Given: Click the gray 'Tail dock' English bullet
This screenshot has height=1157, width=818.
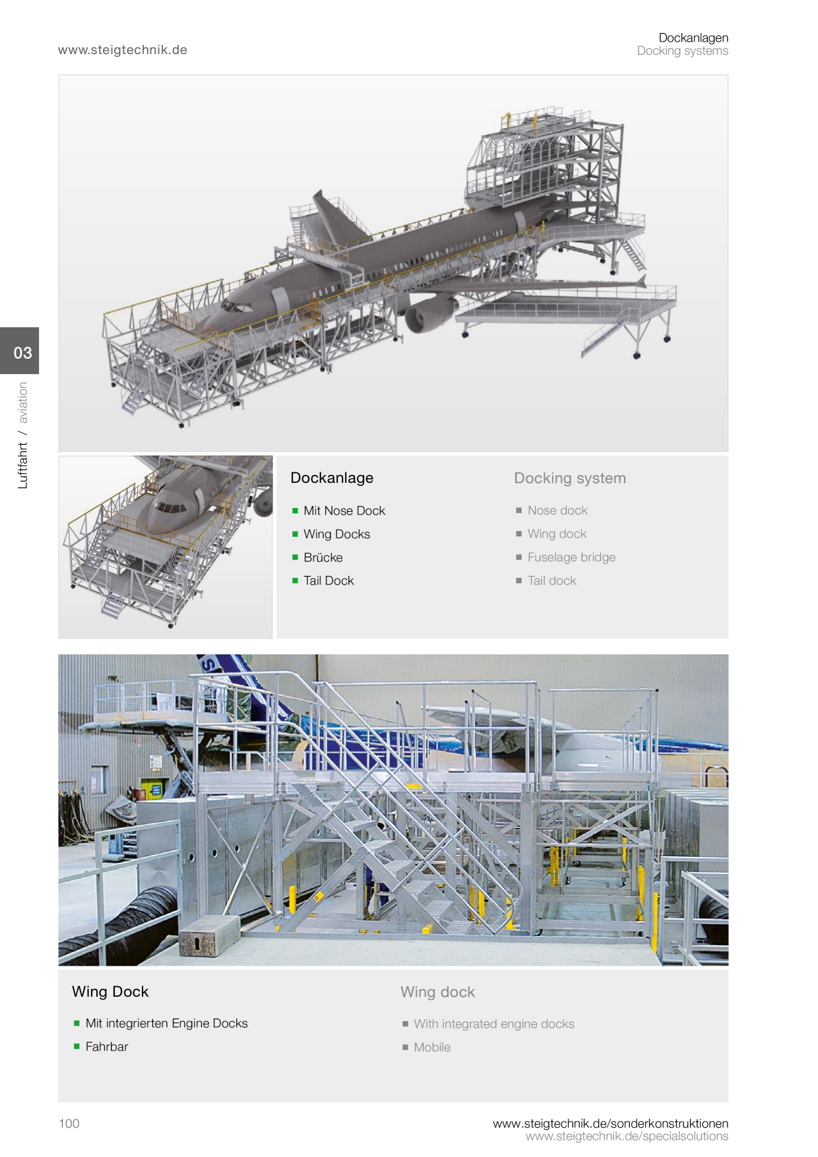Looking at the screenshot, I should (551, 580).
